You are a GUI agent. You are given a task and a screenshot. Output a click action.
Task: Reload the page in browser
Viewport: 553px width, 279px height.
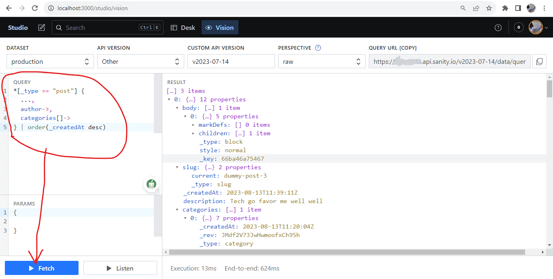[35, 8]
